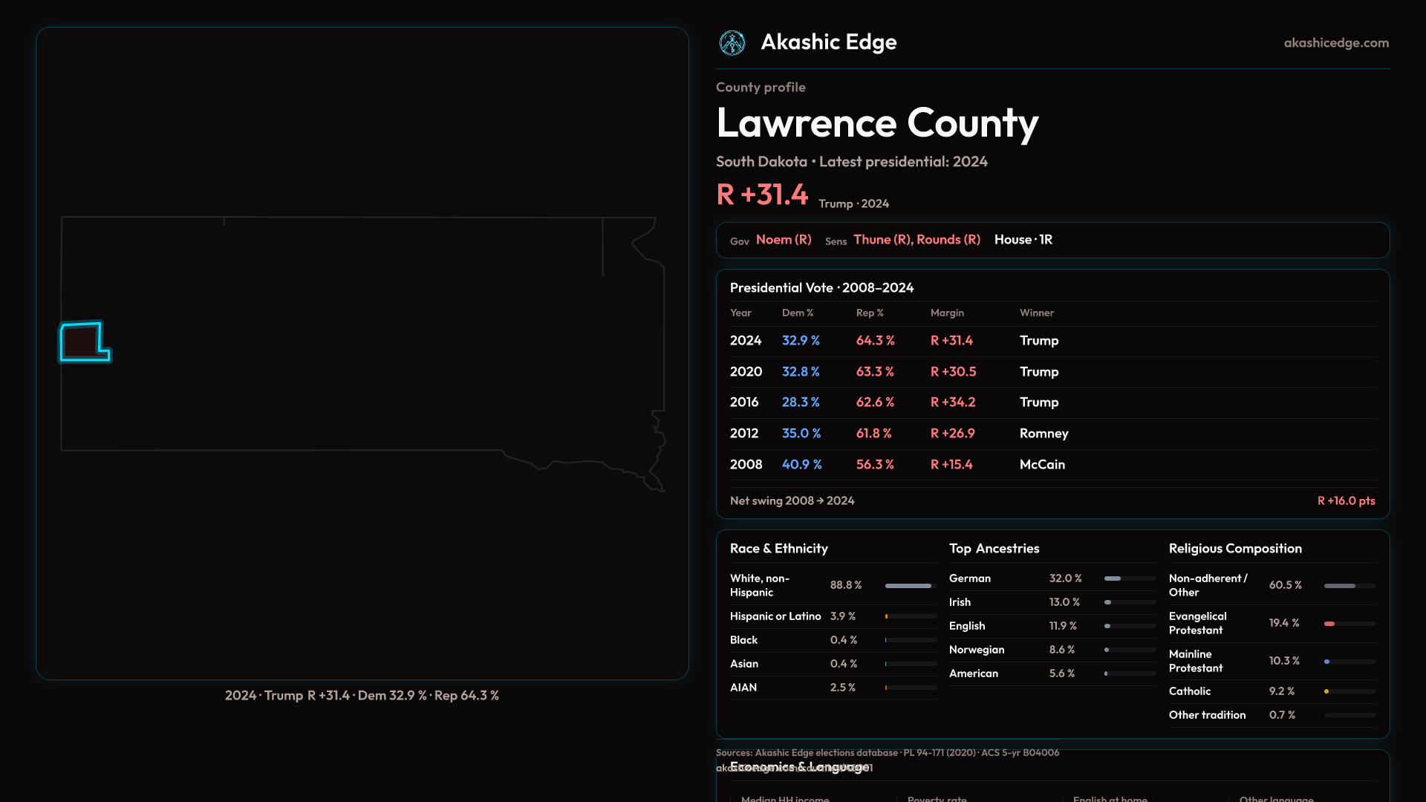This screenshot has height=802, width=1426.
Task: Click the Mainline Protestant blue bar
Action: [x=1326, y=662]
